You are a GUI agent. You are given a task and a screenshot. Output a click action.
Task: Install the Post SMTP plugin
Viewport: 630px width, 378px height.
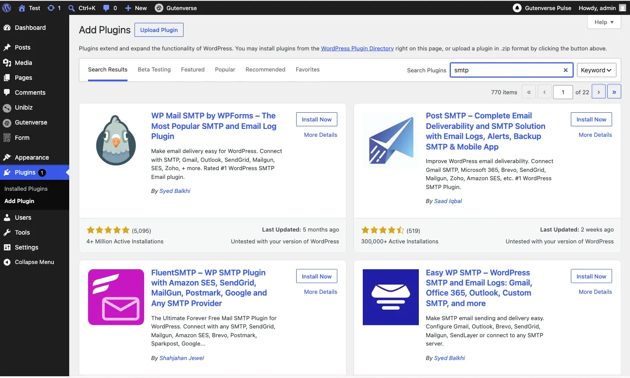pyautogui.click(x=591, y=120)
